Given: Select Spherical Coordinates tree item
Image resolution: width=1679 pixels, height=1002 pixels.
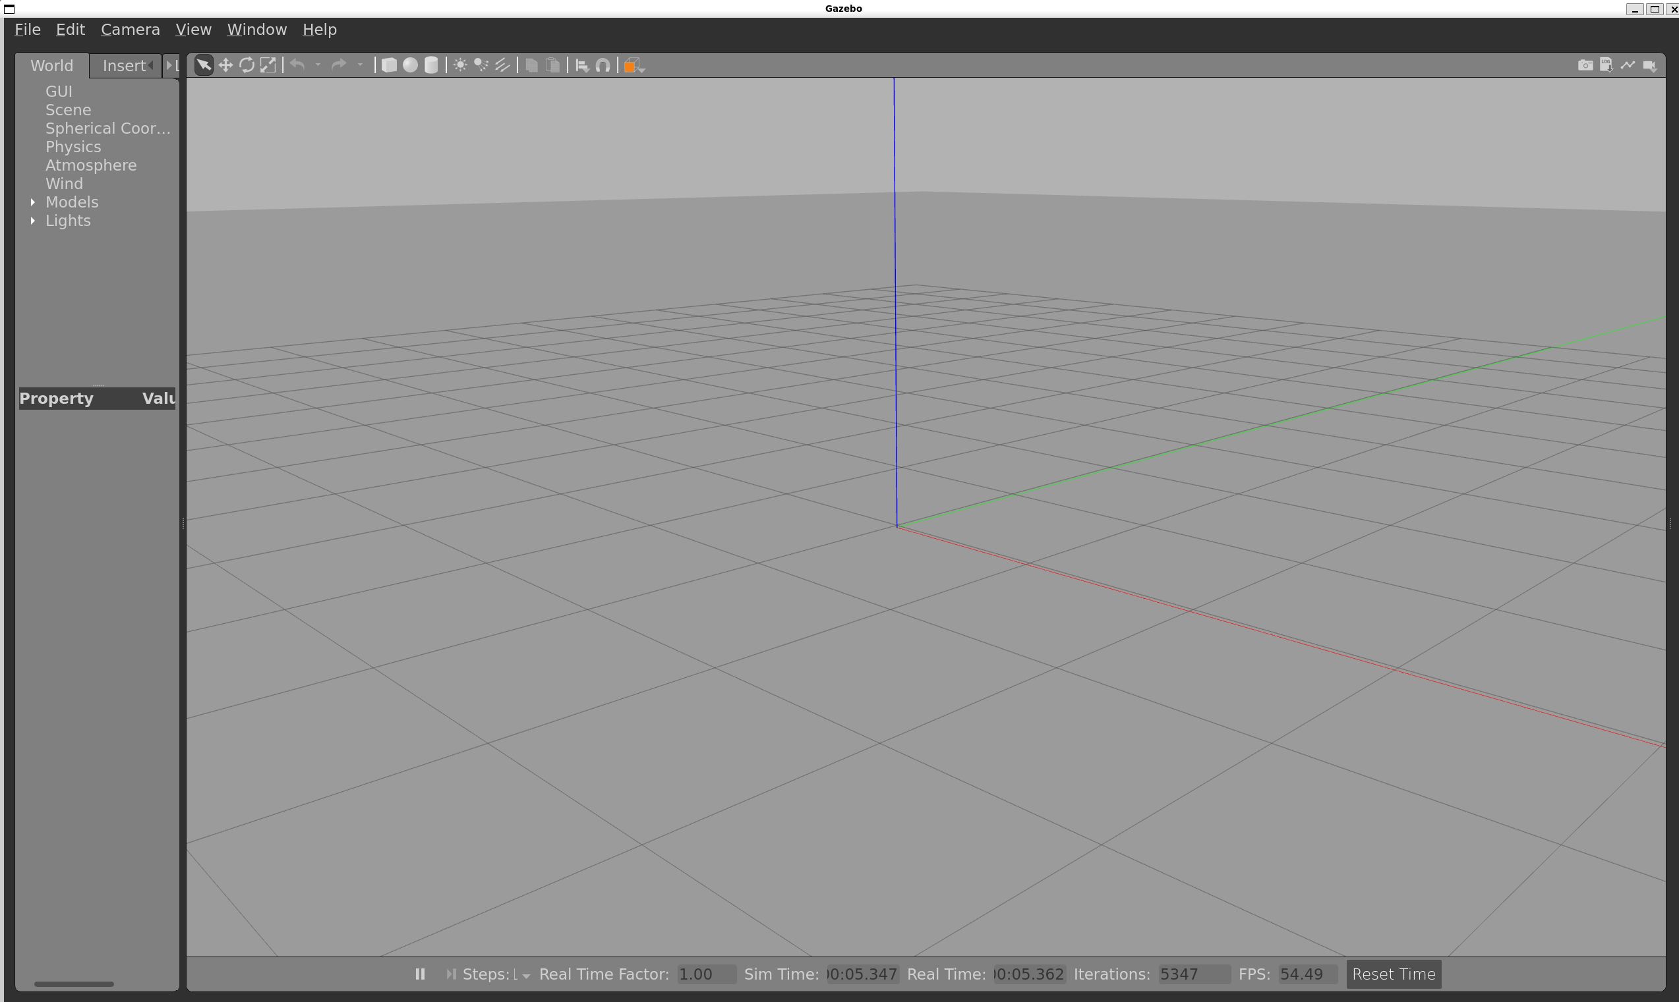Looking at the screenshot, I should click(108, 128).
